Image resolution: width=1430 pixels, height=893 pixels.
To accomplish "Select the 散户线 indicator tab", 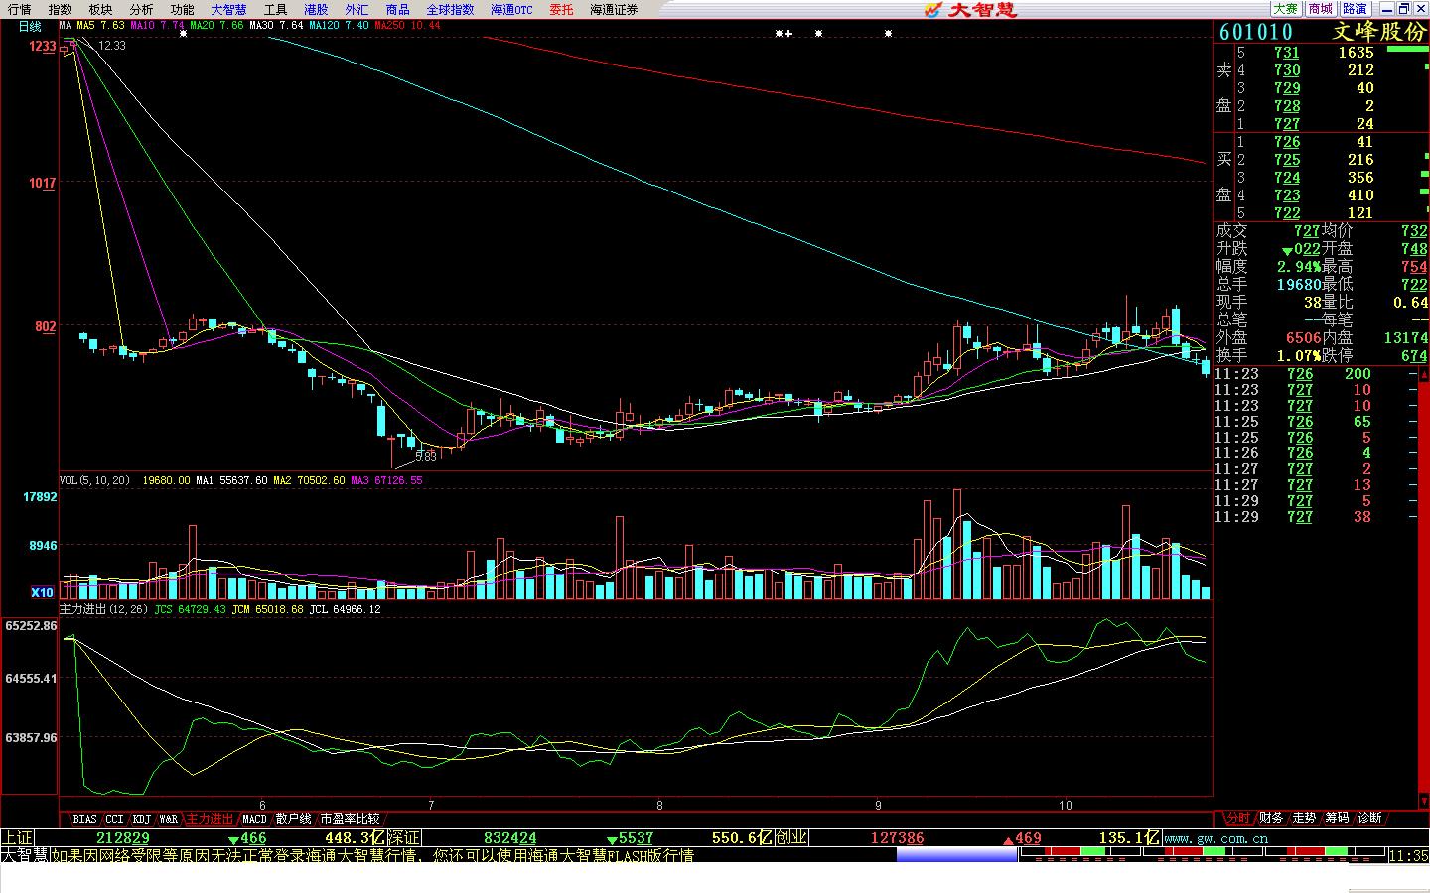I will click(x=294, y=819).
